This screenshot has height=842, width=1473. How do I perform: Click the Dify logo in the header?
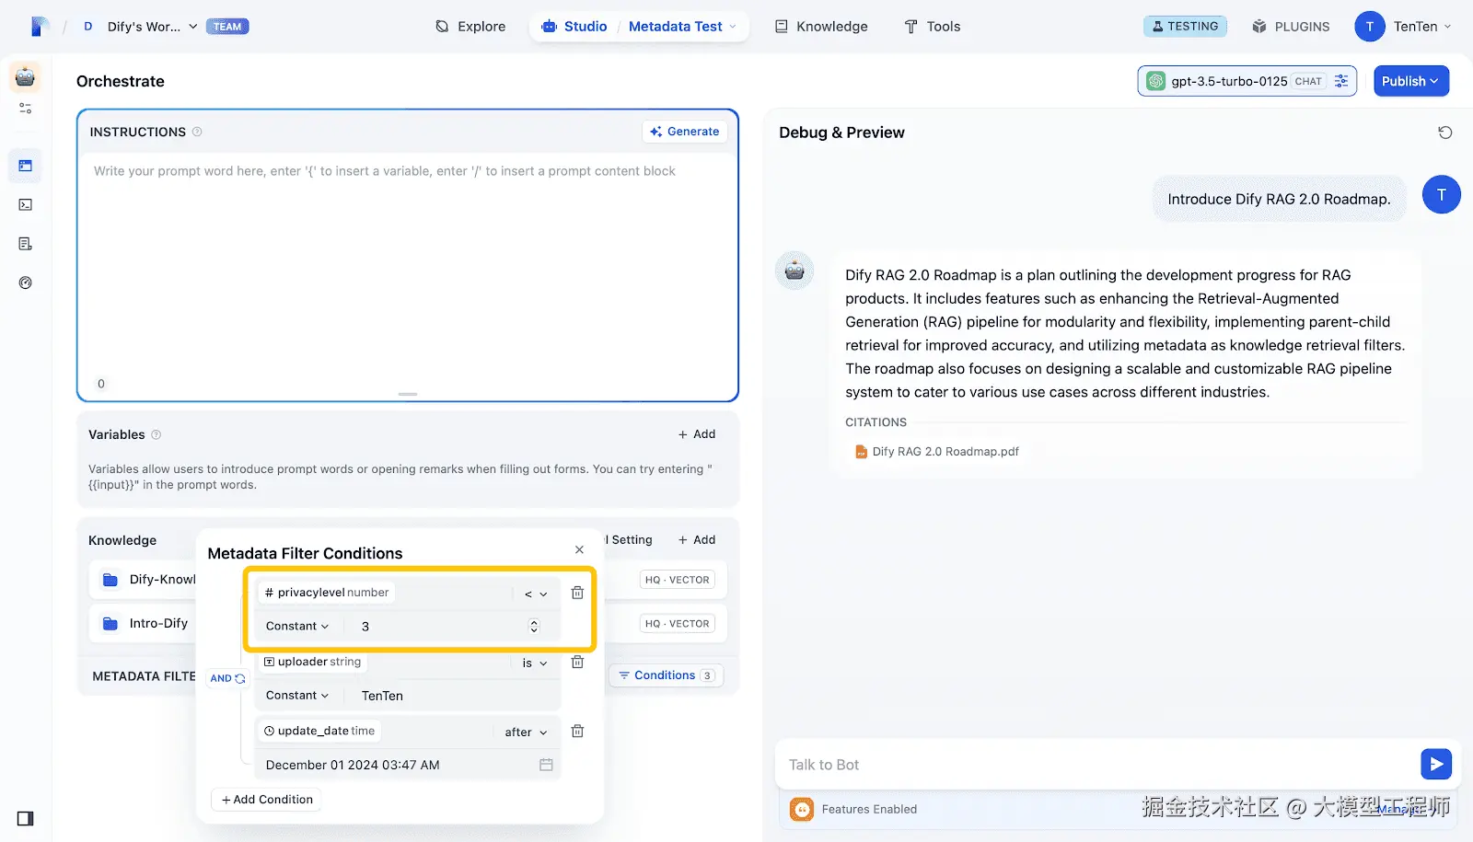point(39,27)
